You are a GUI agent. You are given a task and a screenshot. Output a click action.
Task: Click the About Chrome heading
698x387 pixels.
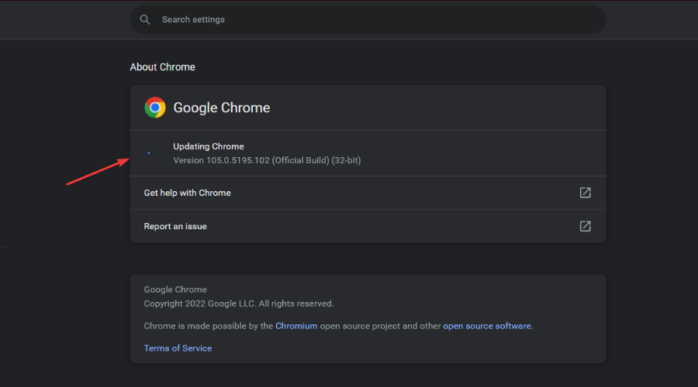click(x=163, y=67)
